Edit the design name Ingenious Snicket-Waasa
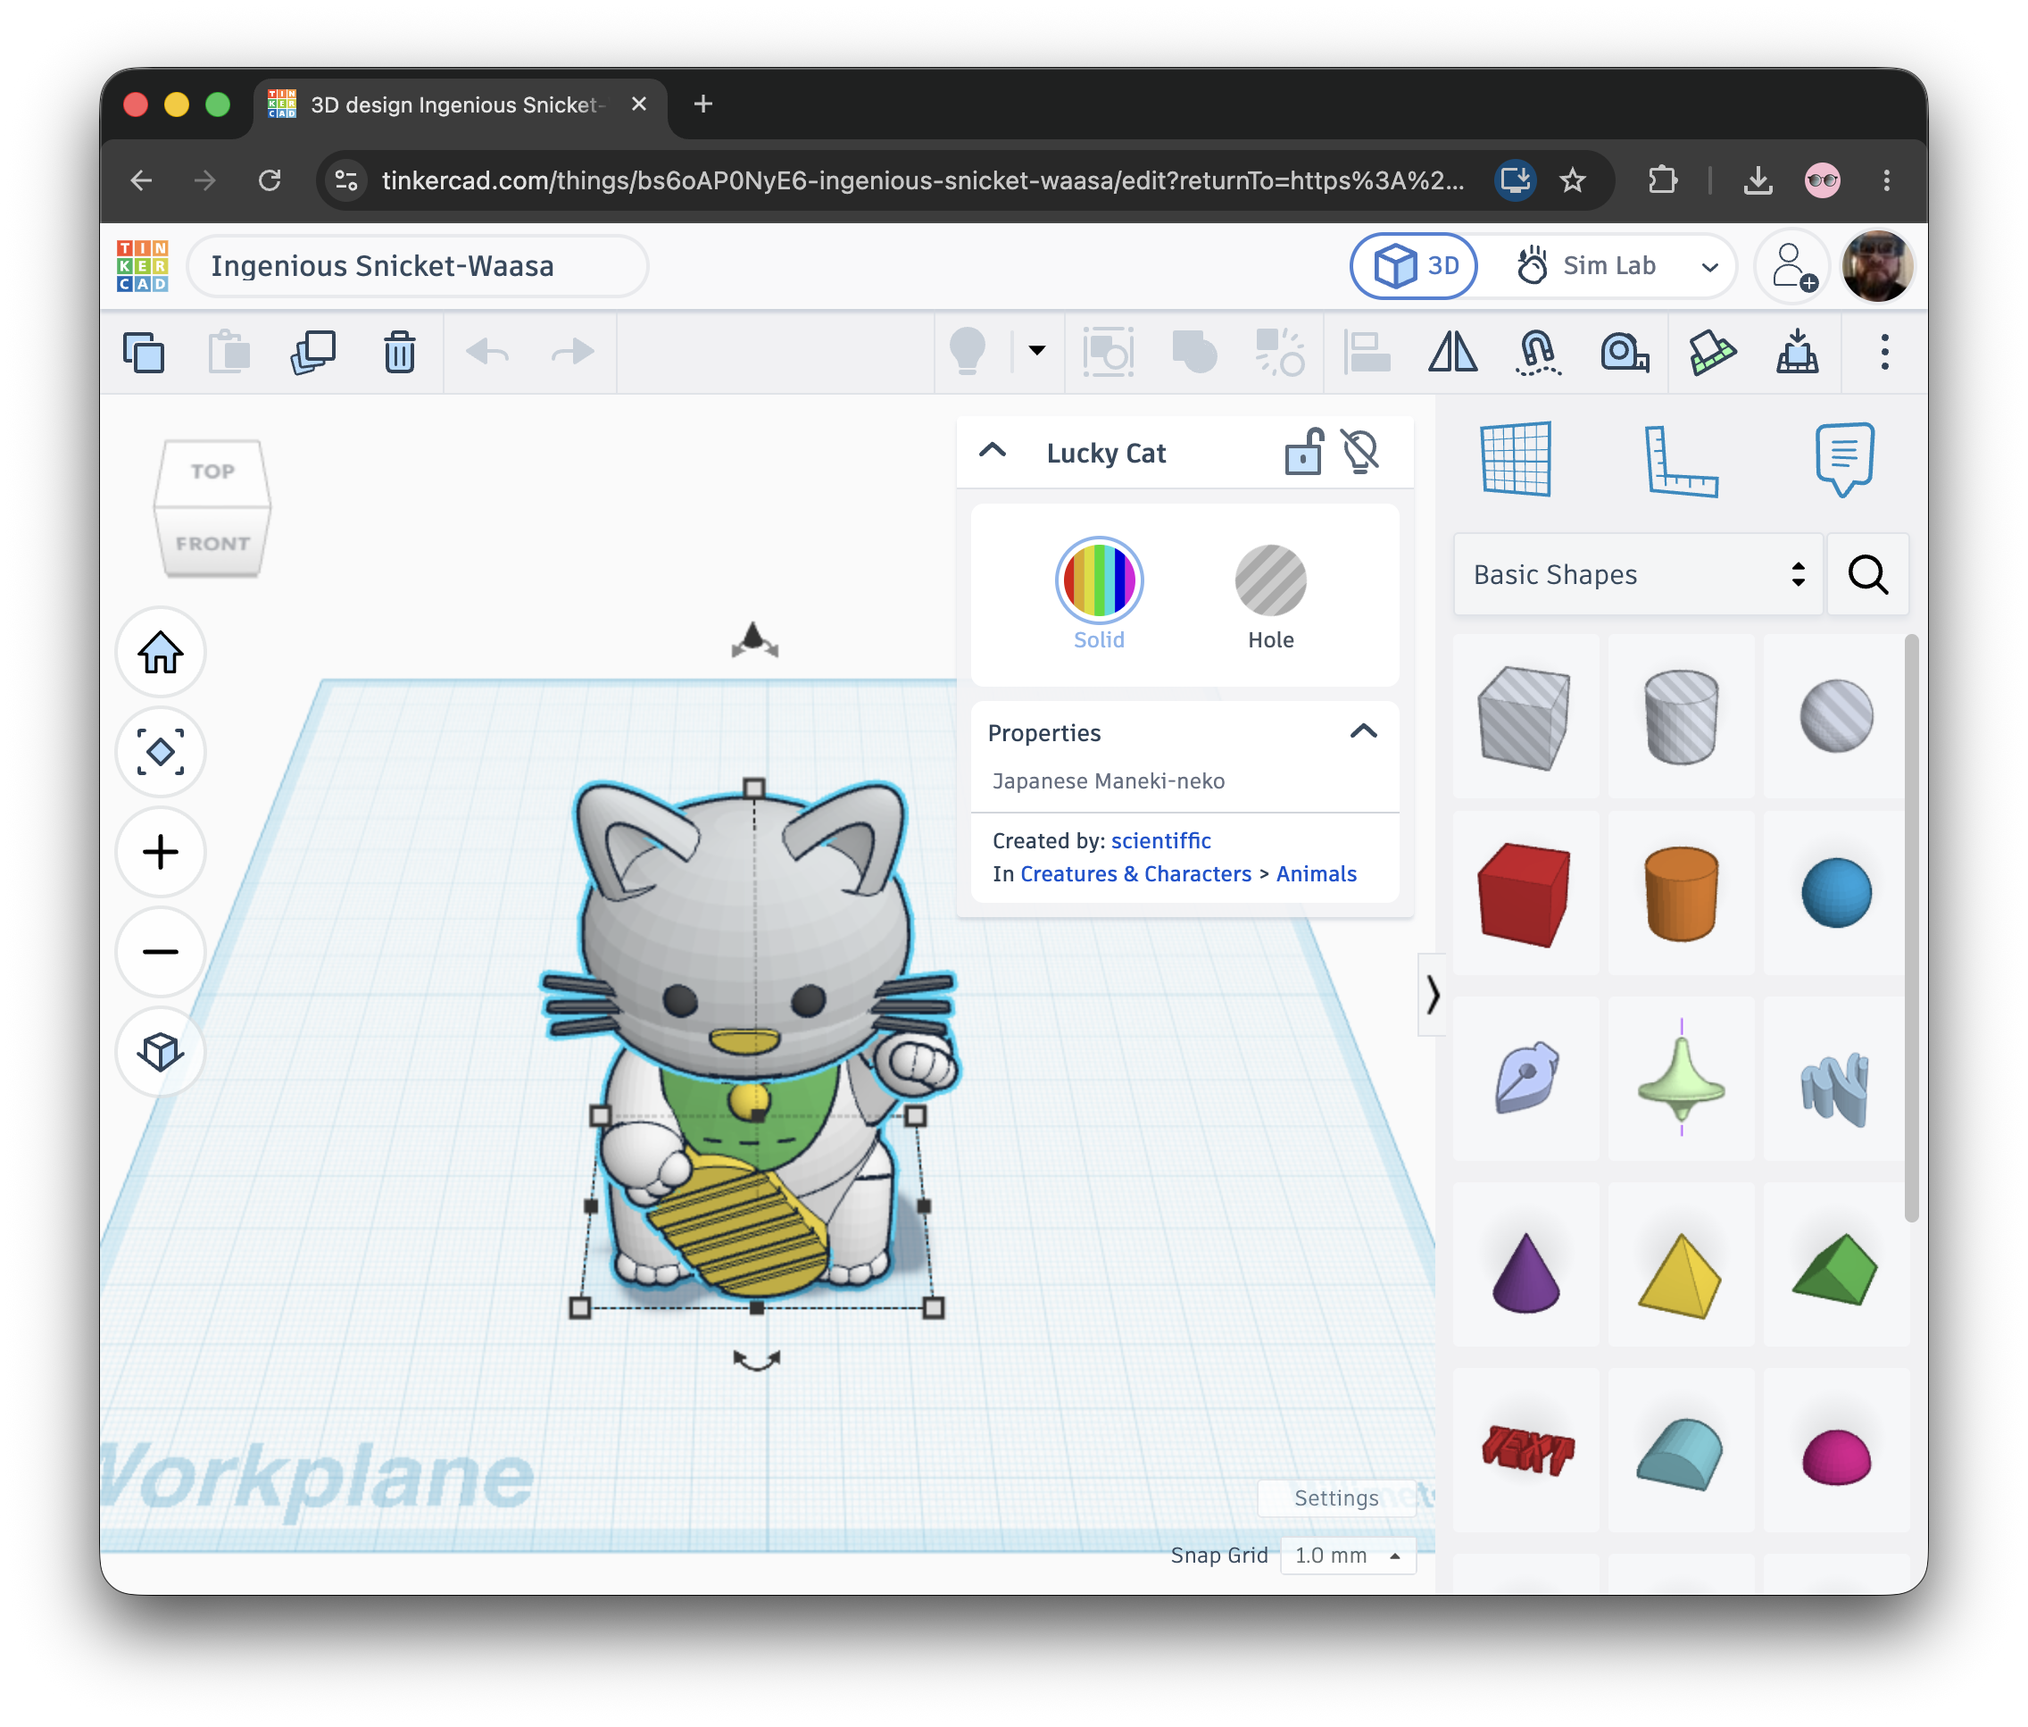 point(417,266)
